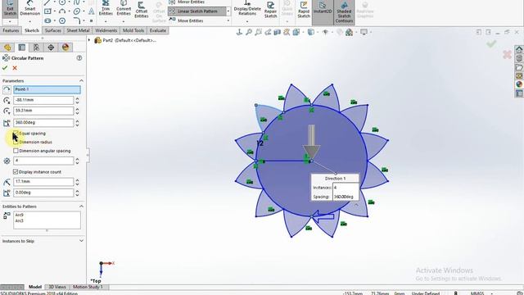Select the Offset Entities tool
This screenshot has width=524, height=295.
tap(142, 10)
